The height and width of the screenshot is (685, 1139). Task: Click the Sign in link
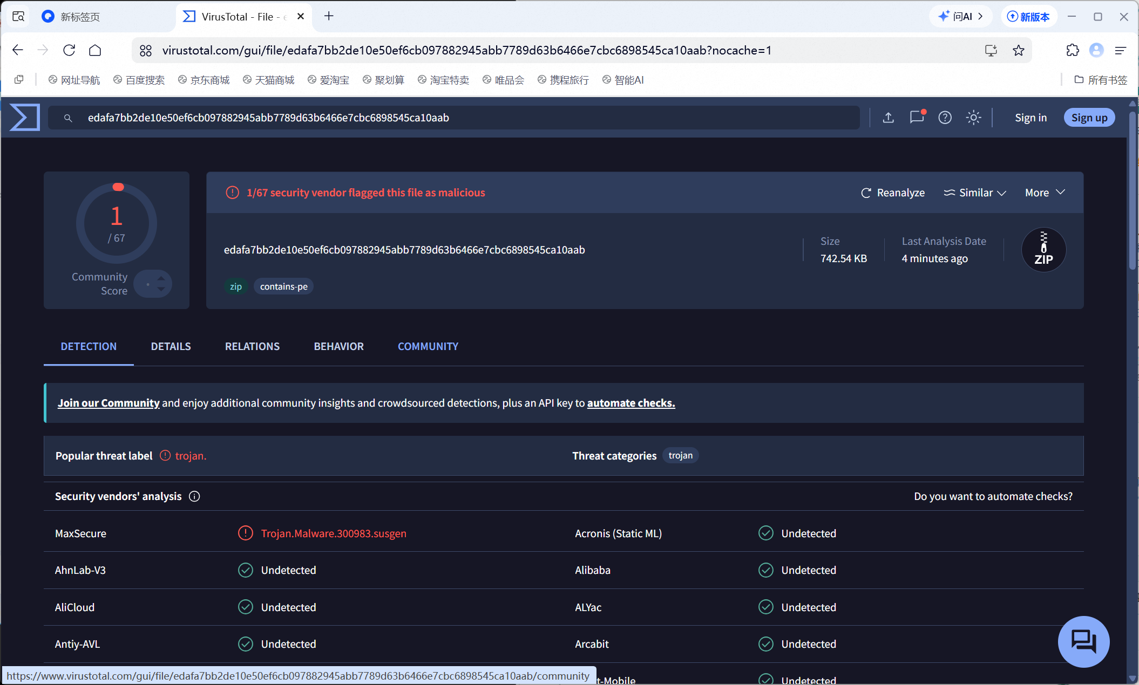(1030, 118)
